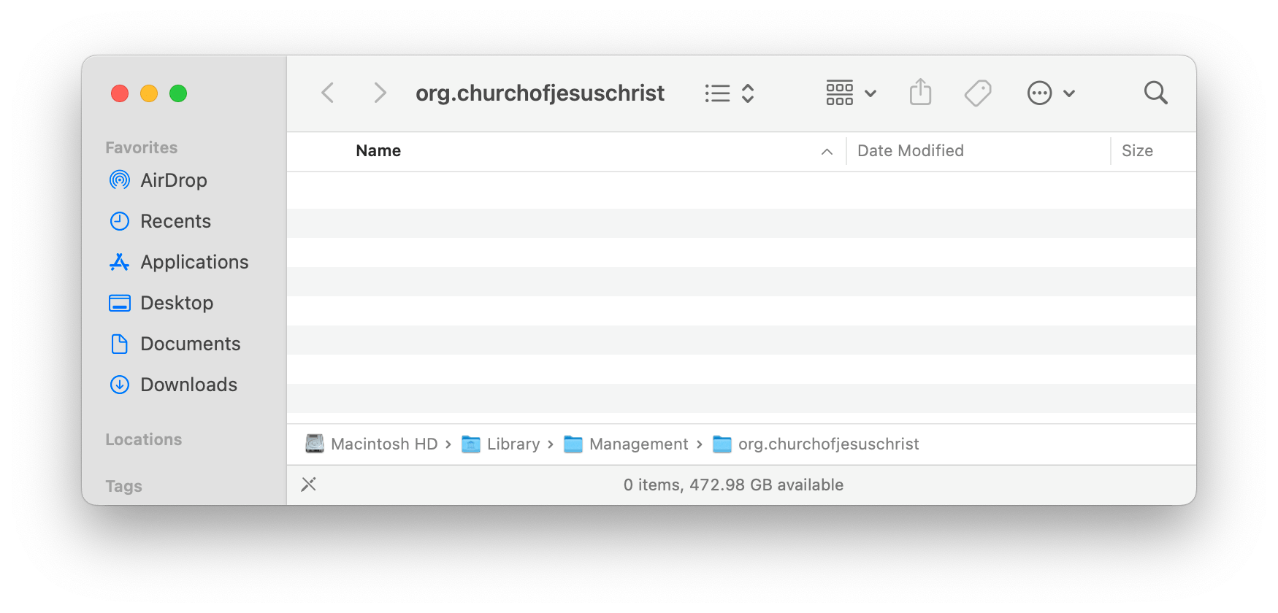Zoom the window with green button
Viewport: 1278px width, 613px height.
pyautogui.click(x=178, y=93)
